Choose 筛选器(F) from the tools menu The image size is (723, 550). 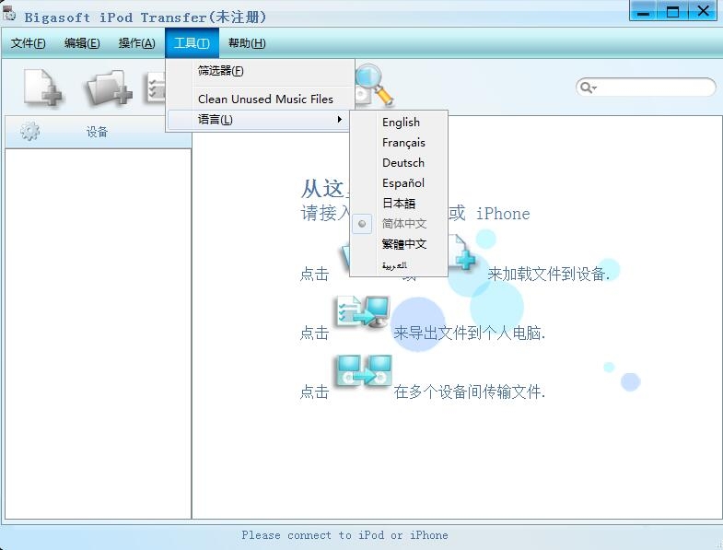261,71
